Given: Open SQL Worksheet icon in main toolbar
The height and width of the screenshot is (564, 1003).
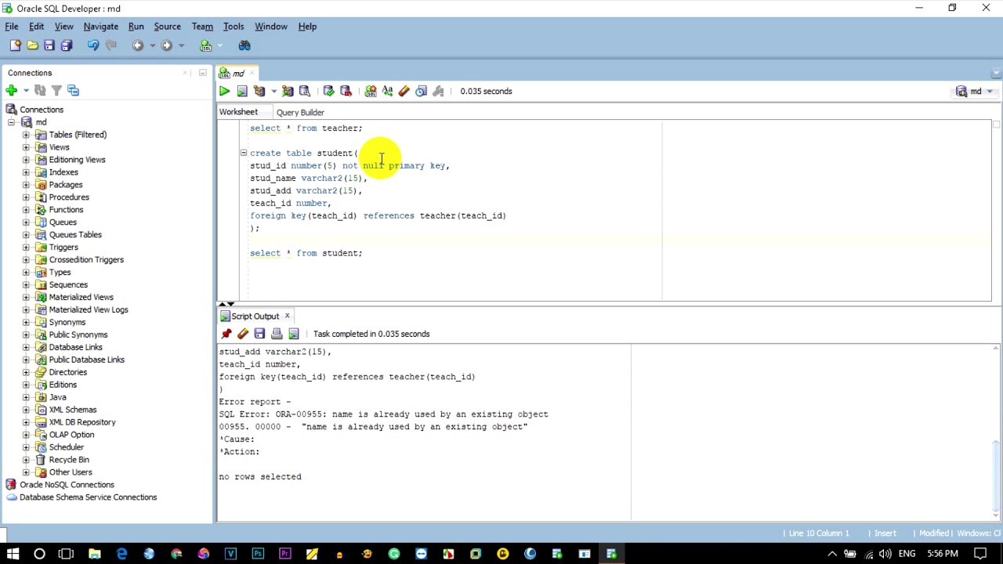Looking at the screenshot, I should point(205,45).
